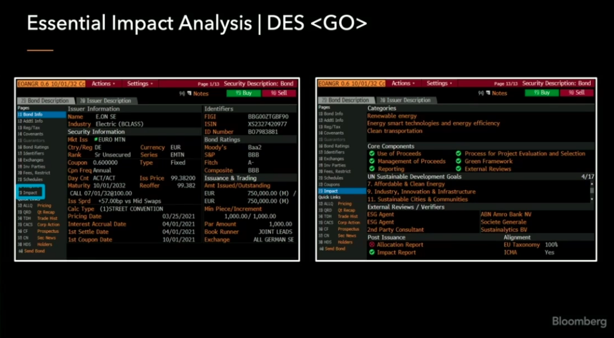The image size is (614, 338).
Task: Open Bond Info page in right terminal
Action: point(331,113)
